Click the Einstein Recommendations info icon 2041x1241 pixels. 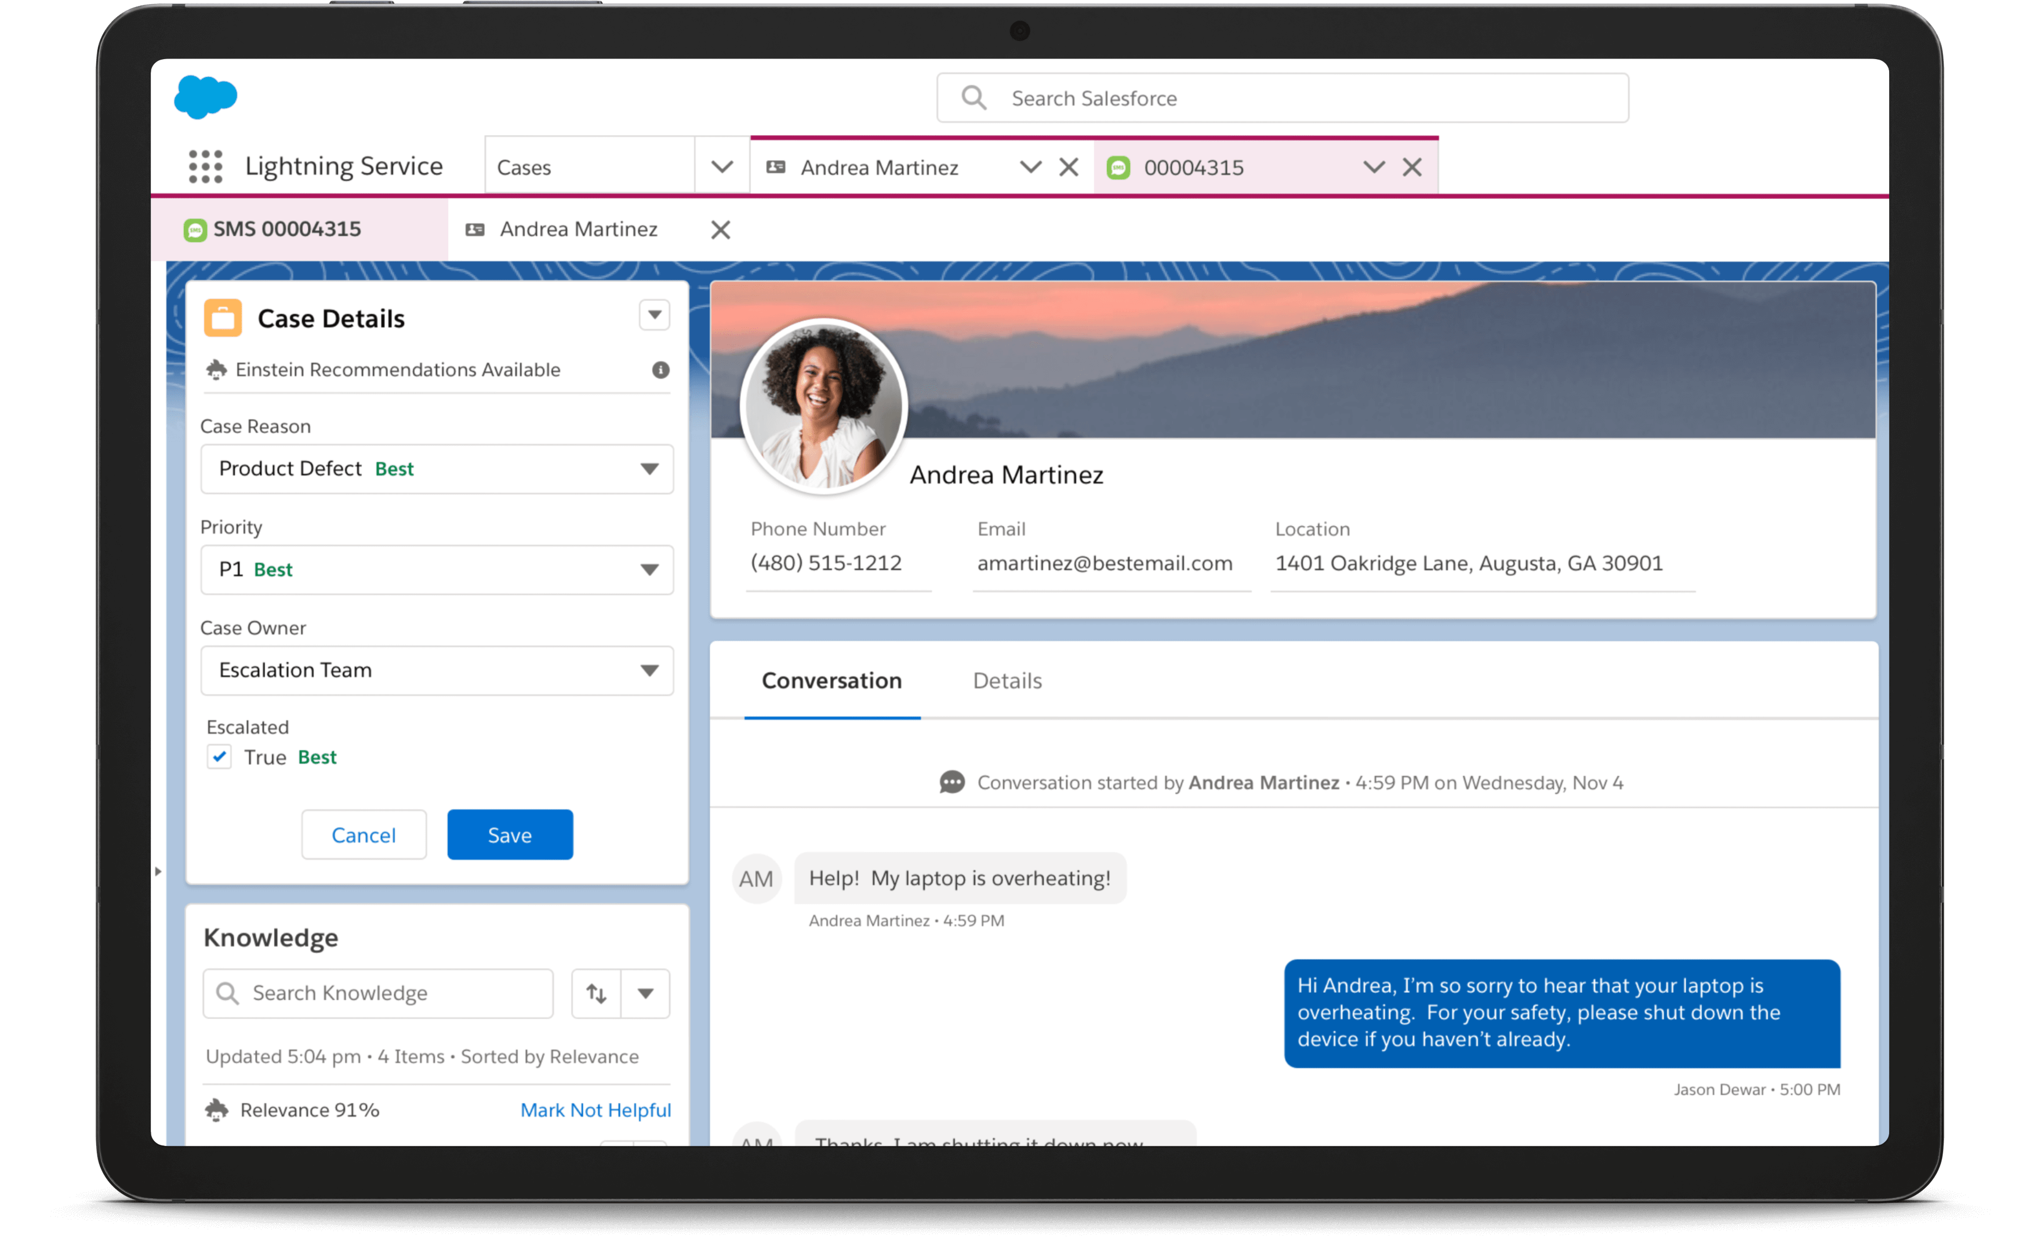point(659,371)
